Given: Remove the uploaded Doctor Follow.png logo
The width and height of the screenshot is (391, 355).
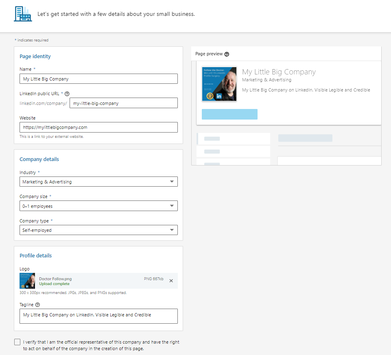Looking at the screenshot, I should (x=171, y=281).
